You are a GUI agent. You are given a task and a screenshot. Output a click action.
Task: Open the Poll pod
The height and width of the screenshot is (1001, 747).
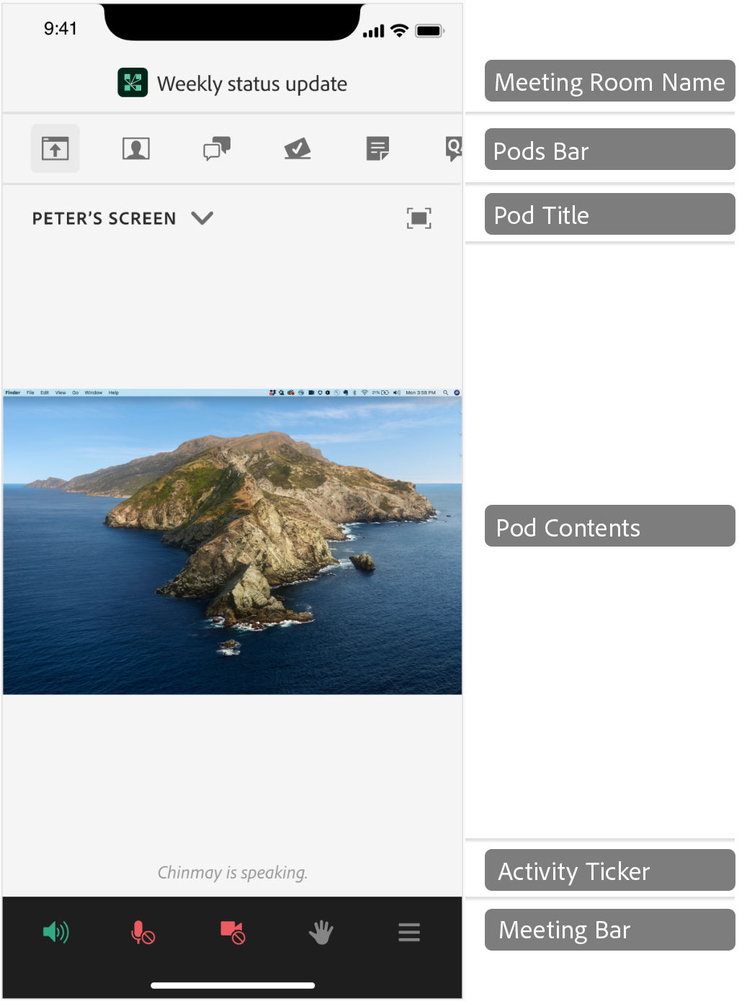click(x=298, y=148)
